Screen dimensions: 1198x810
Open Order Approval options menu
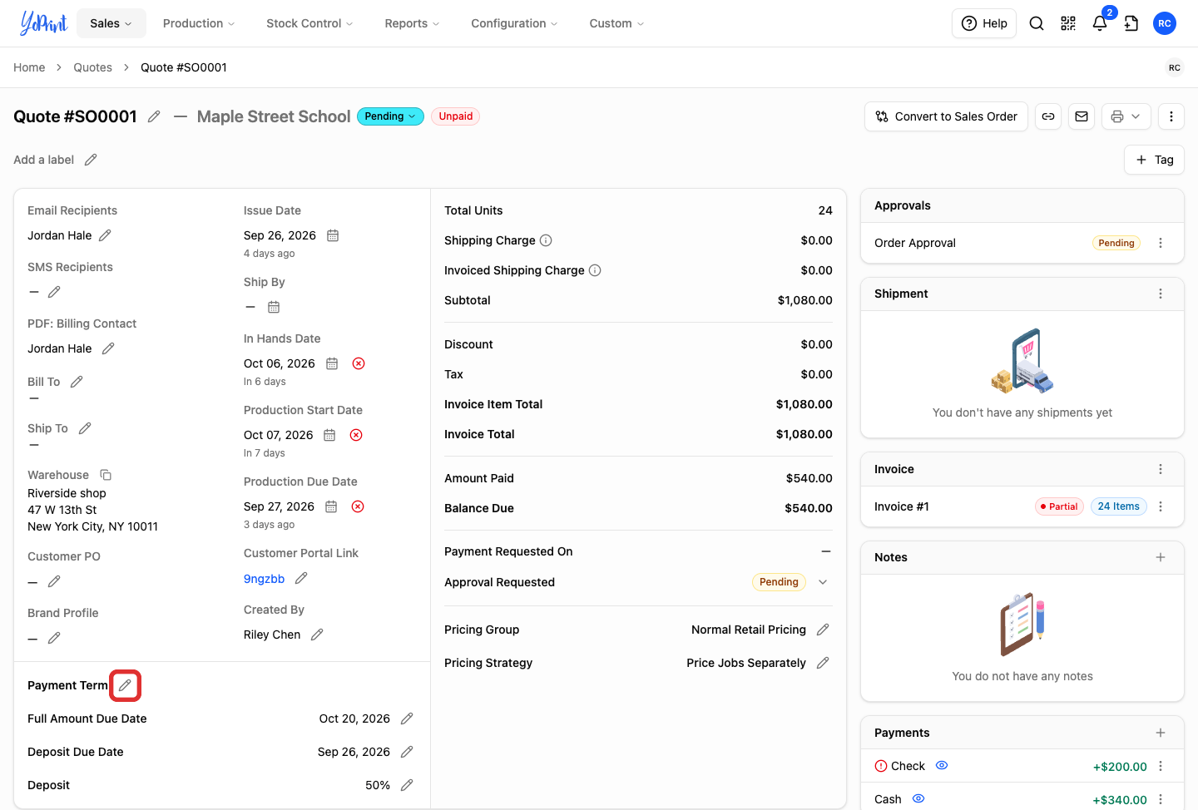click(x=1161, y=243)
